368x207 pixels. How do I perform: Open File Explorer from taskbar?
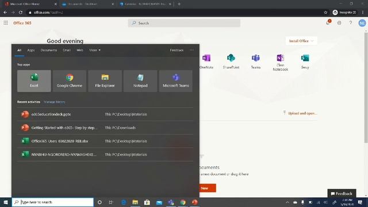pyautogui.click(x=135, y=202)
